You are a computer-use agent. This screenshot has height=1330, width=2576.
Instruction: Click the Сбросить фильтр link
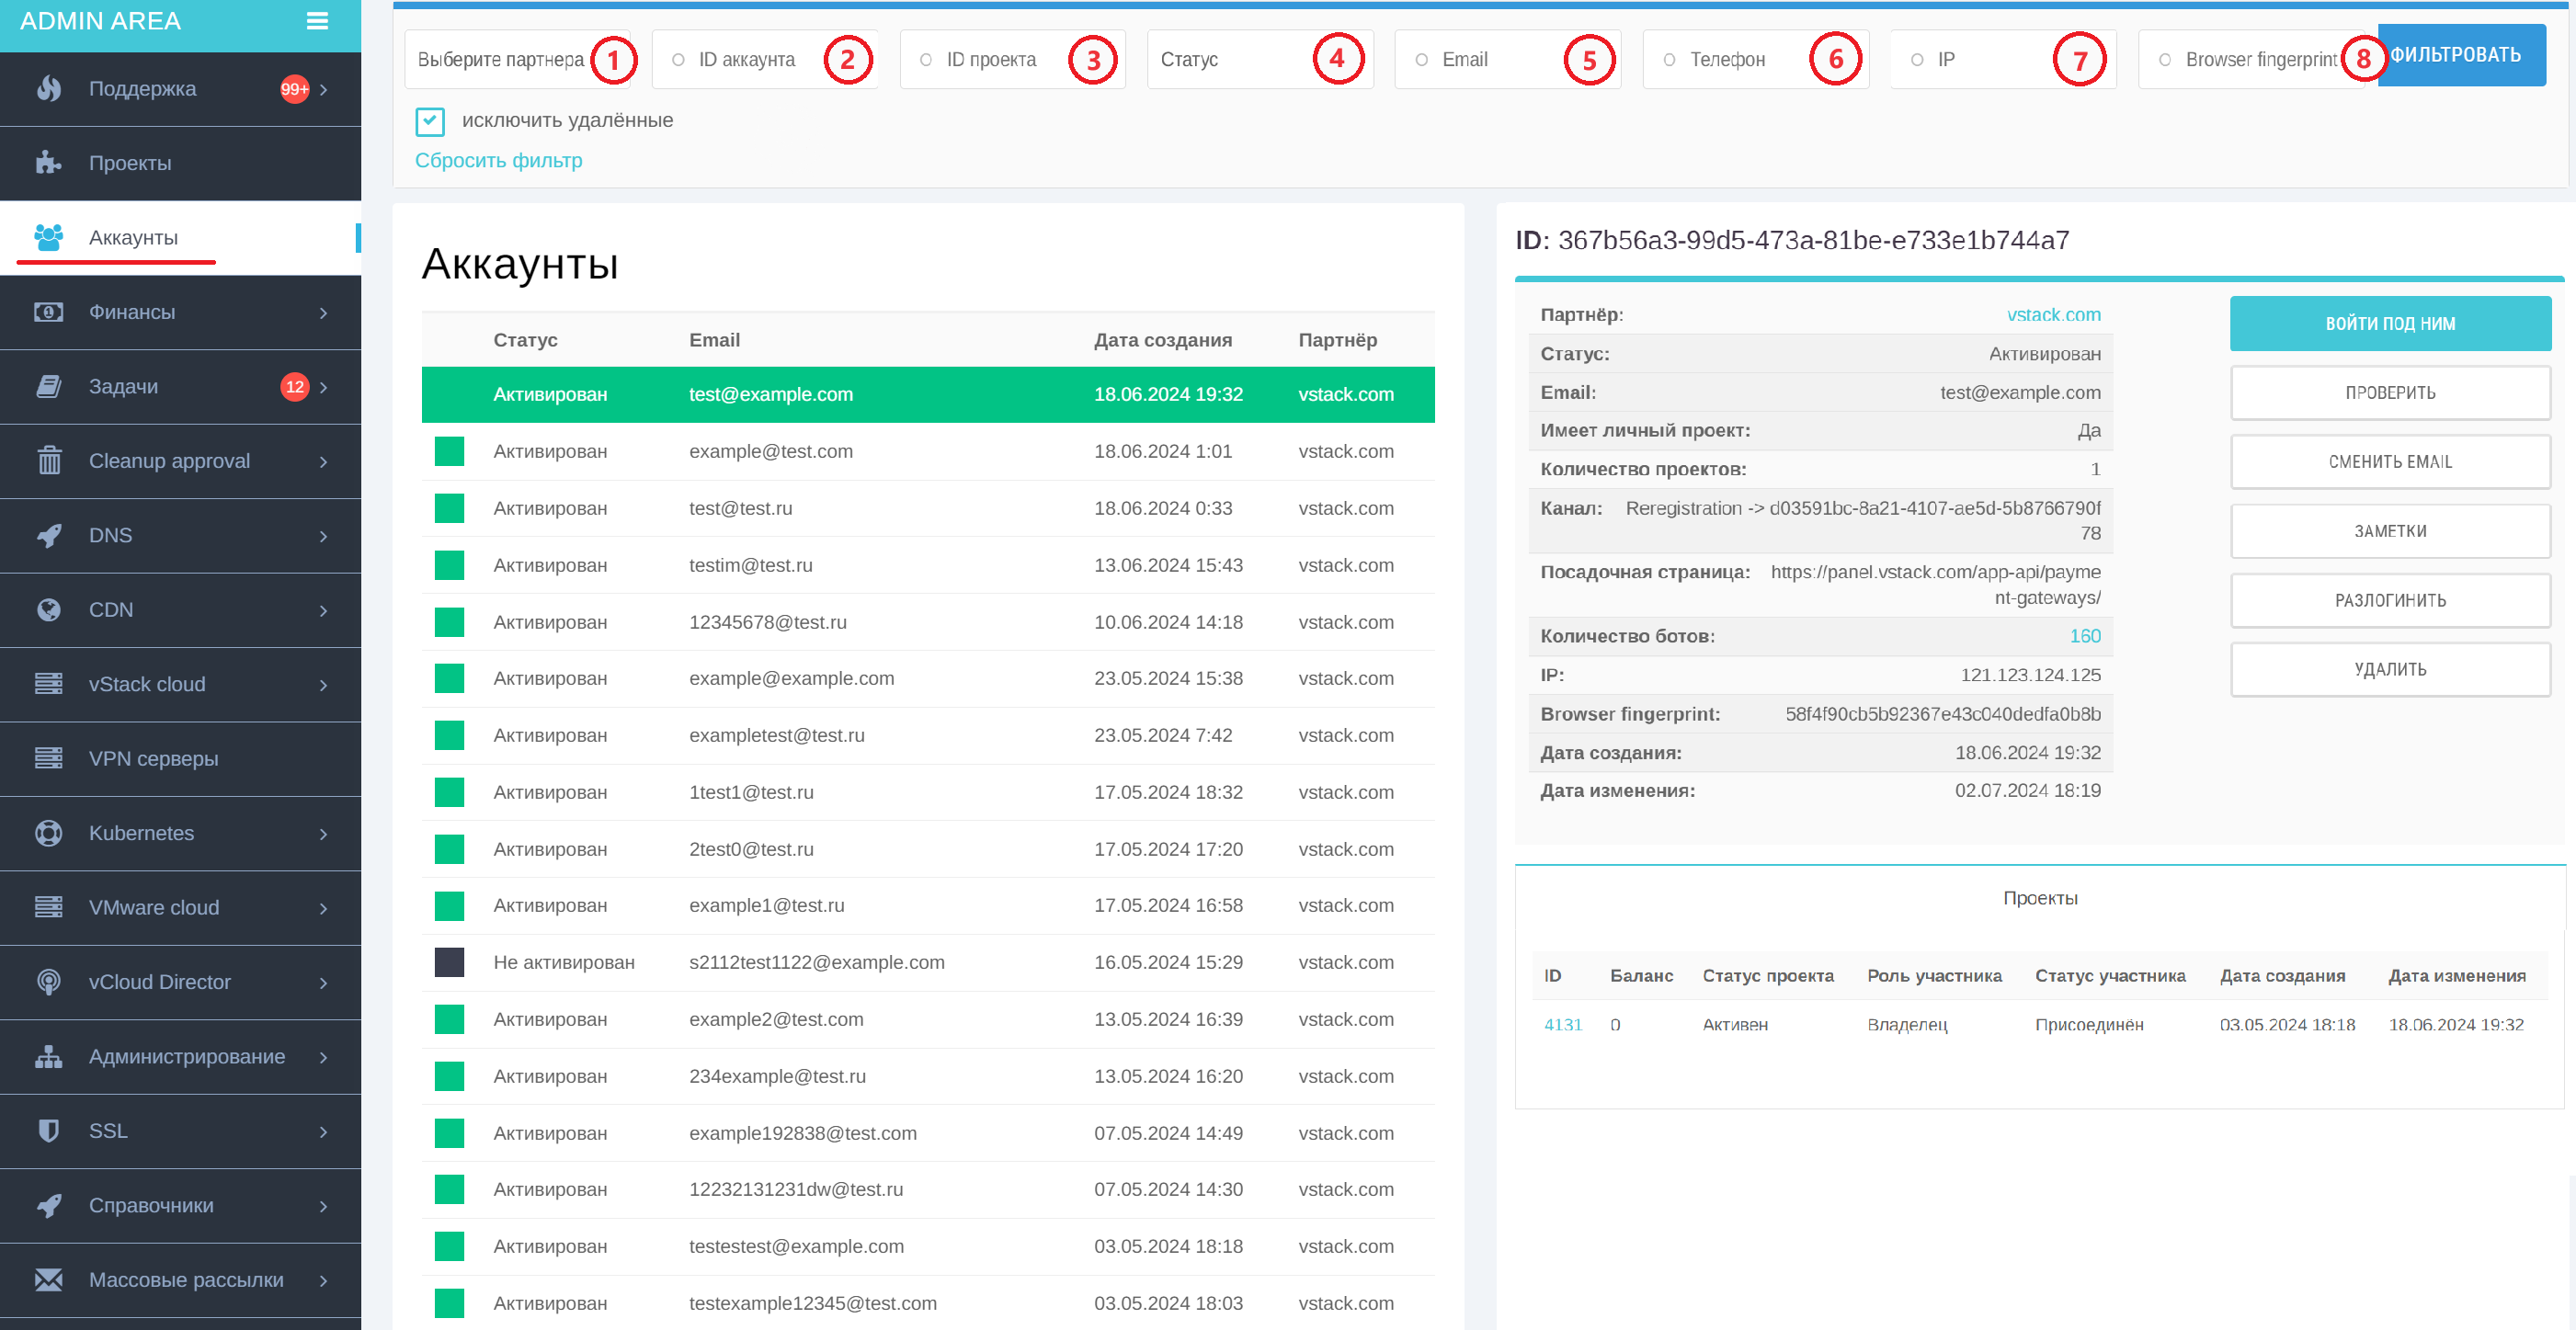point(498,160)
